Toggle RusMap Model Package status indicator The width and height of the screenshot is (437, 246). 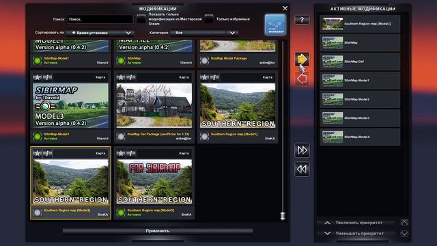[x=204, y=61]
